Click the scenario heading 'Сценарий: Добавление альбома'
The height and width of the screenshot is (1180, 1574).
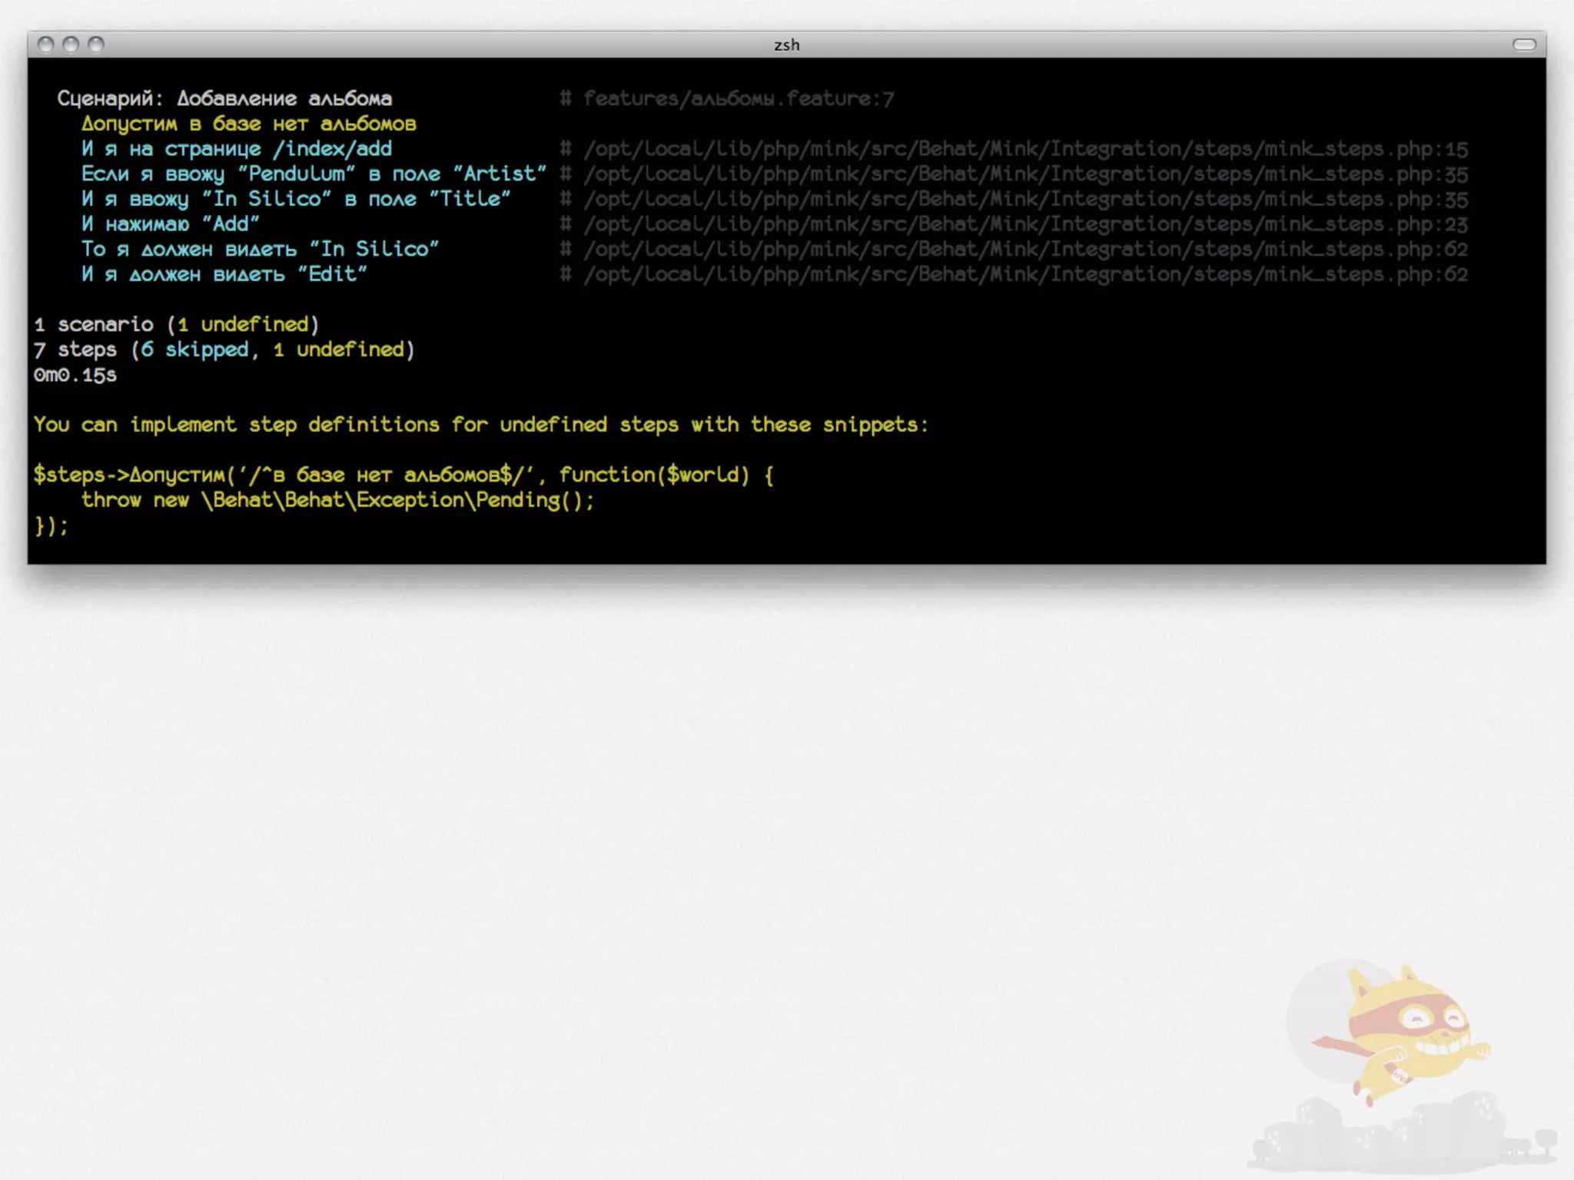click(x=224, y=99)
